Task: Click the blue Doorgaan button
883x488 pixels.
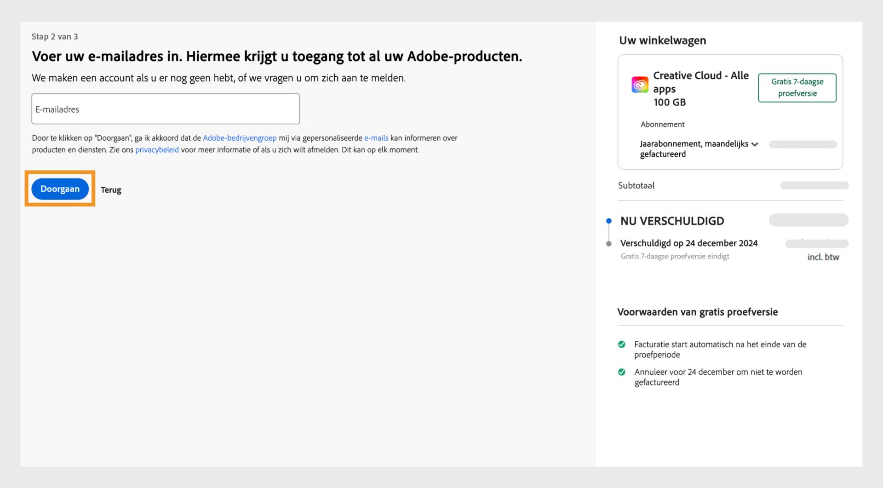Action: pos(60,189)
